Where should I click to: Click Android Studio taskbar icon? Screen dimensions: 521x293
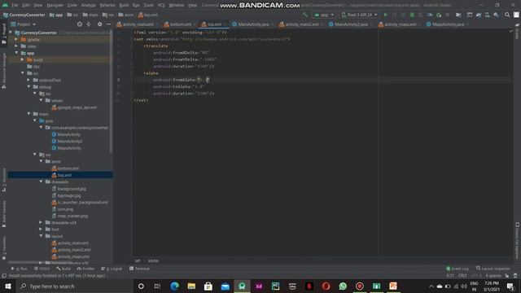click(242, 286)
